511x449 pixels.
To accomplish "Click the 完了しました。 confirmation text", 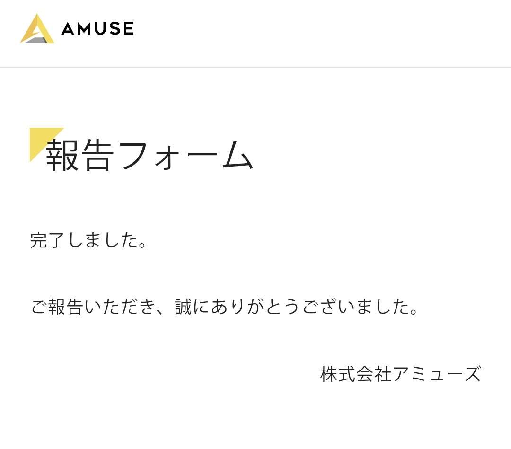I will coord(88,240).
